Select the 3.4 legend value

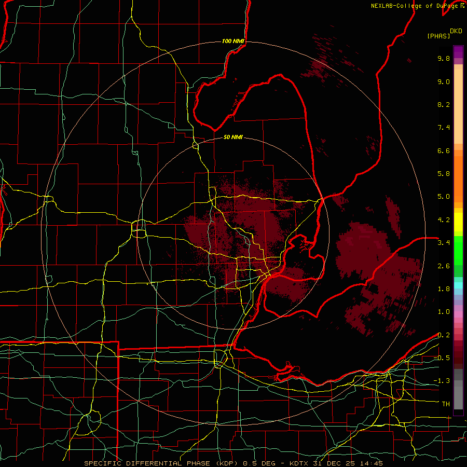click(x=444, y=243)
